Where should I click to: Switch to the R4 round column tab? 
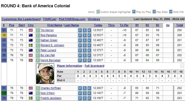pos(168,25)
